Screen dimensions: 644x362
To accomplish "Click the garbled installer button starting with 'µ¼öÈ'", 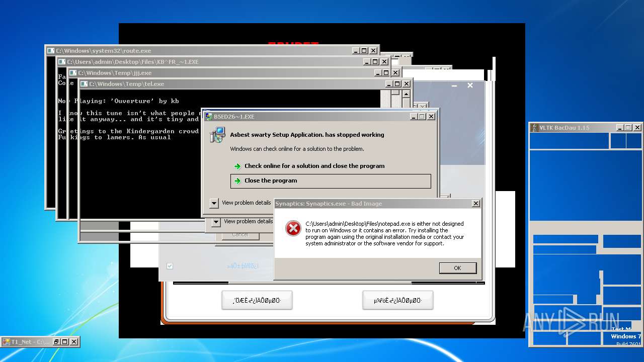I will pos(397,301).
